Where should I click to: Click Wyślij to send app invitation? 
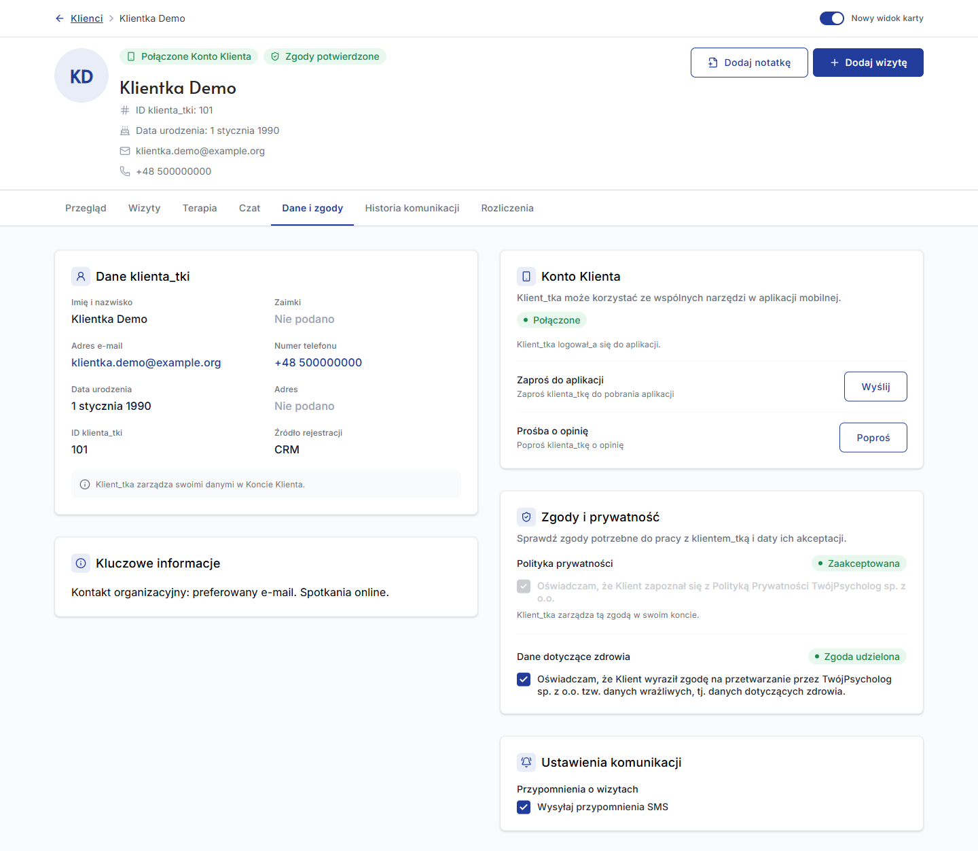875,387
